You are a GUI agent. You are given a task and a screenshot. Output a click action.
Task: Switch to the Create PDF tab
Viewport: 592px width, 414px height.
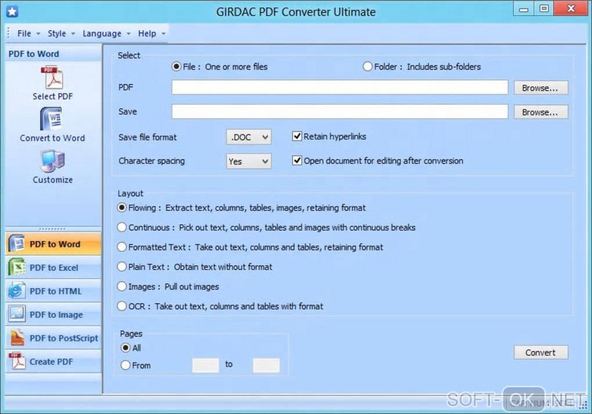coord(53,361)
